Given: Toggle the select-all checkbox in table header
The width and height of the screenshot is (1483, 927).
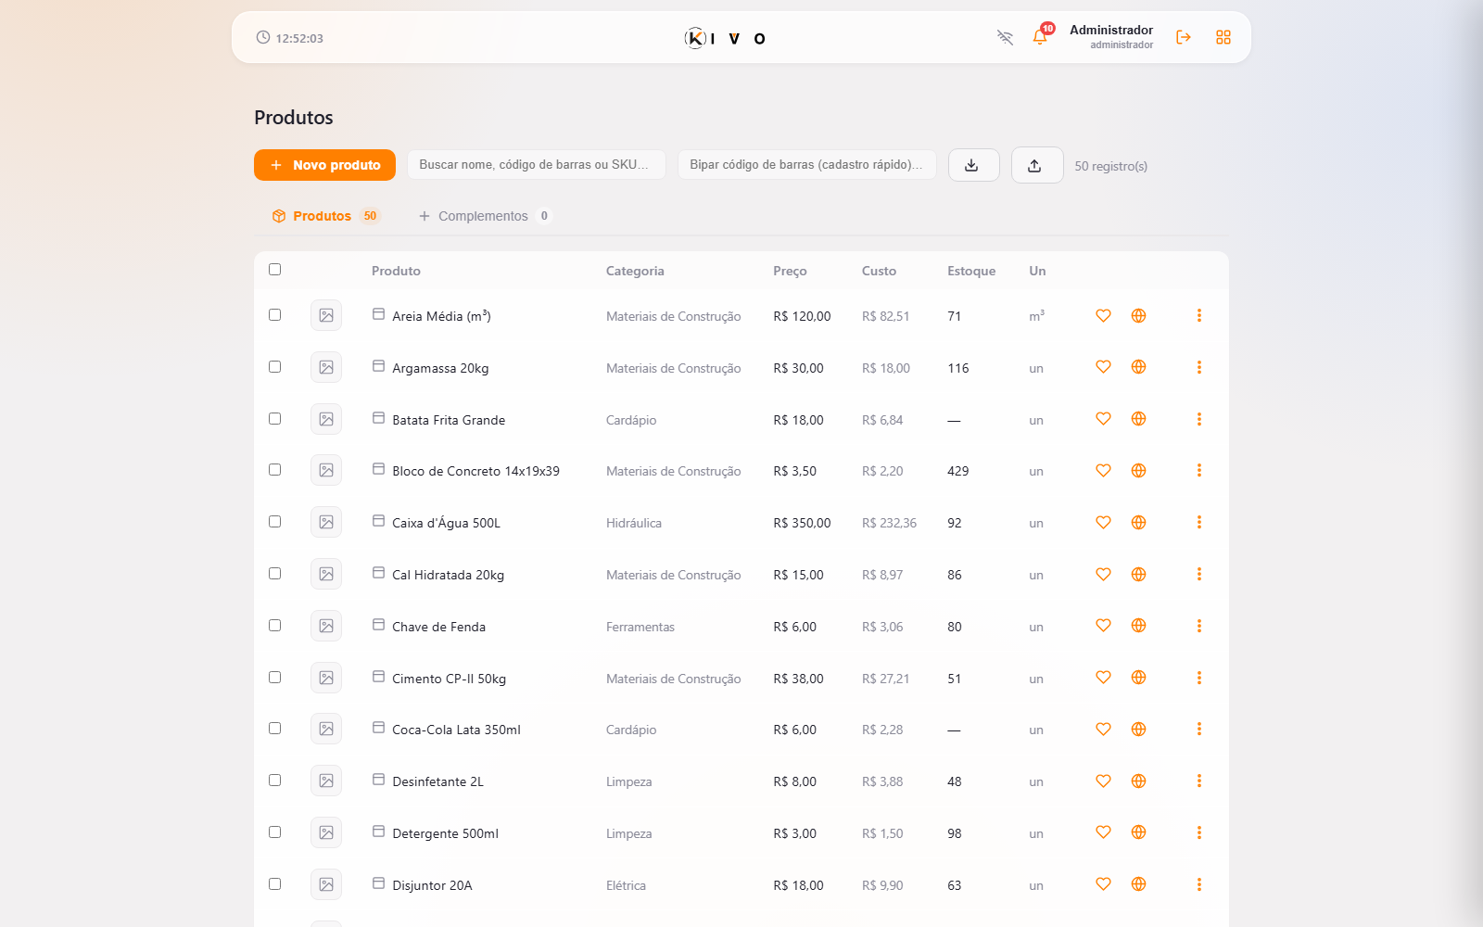Looking at the screenshot, I should coord(274,270).
